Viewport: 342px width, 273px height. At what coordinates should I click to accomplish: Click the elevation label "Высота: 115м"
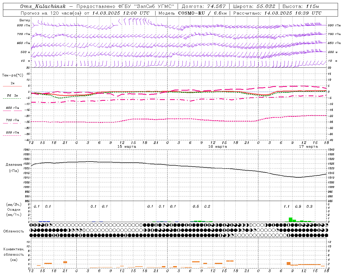[301, 7]
